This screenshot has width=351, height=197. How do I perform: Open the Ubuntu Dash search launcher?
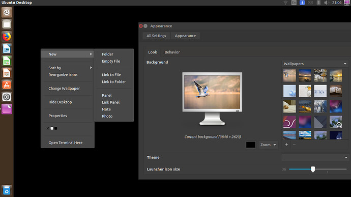7,12
